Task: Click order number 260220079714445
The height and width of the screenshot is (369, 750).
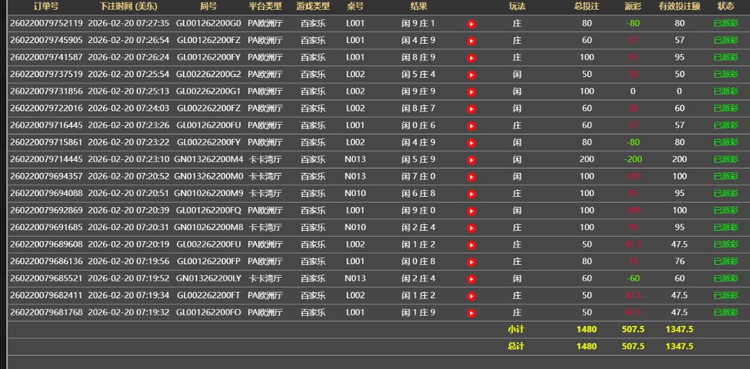Action: tap(46, 159)
